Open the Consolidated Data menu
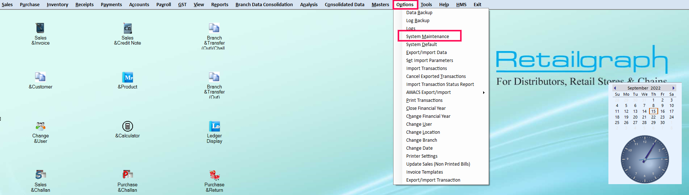The width and height of the screenshot is (689, 195). [x=344, y=5]
